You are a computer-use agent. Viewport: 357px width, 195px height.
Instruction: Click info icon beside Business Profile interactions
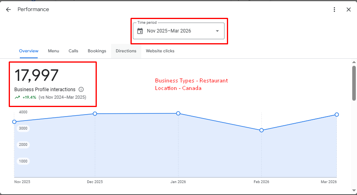click(81, 90)
